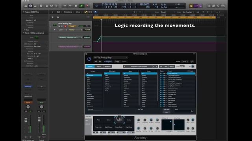Open the Browsers media icon
The height and width of the screenshot is (141, 252).
click(x=223, y=6)
